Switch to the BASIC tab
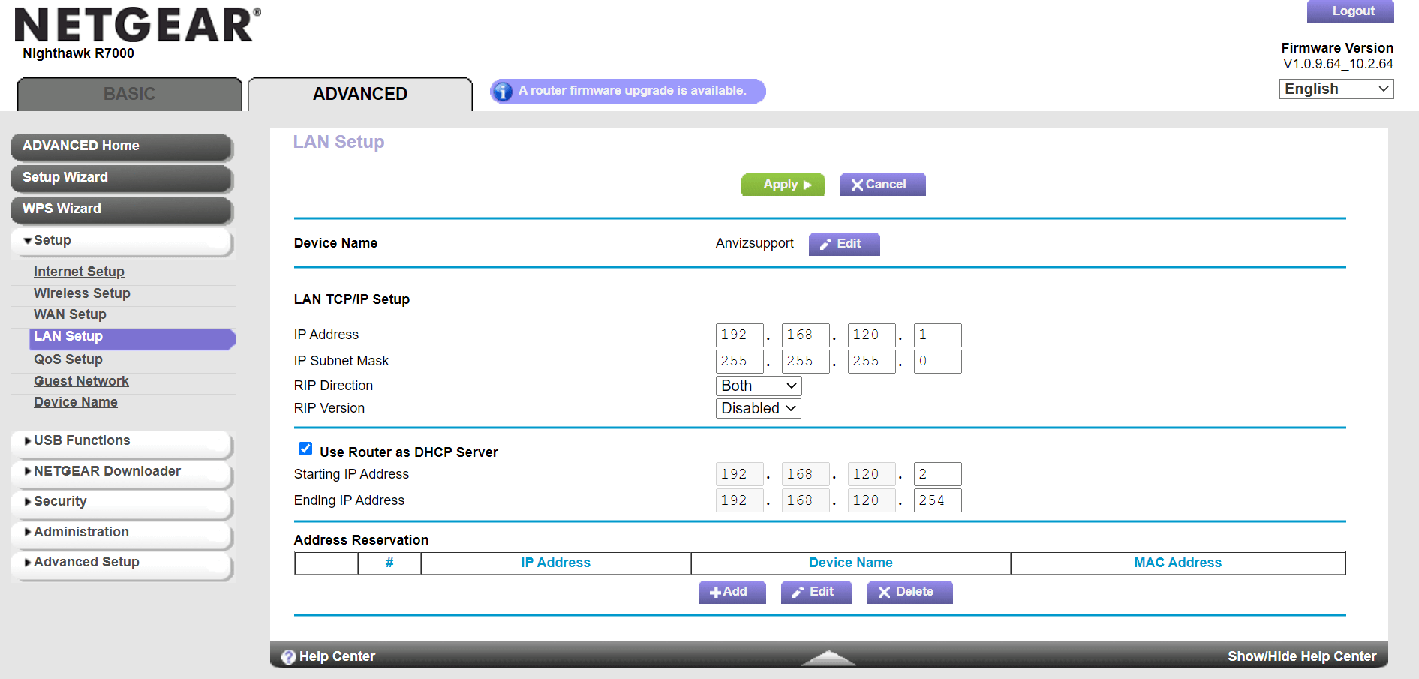 [129, 94]
